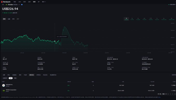Click the 7 分钟前 time in the Alphabet row
The height and width of the screenshot is (100, 176).
(x=173, y=85)
